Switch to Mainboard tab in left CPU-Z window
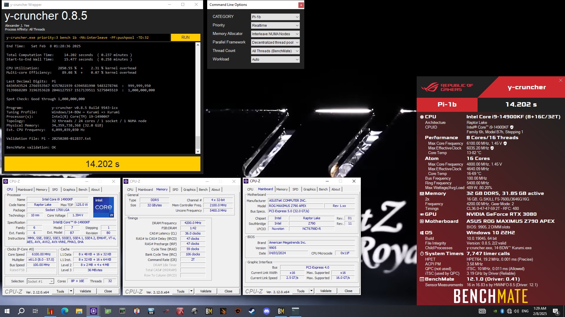565x317 pixels. coord(25,190)
